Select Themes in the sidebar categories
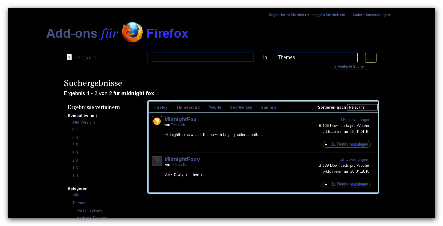Image resolution: width=443 pixels, height=226 pixels. tap(79, 203)
